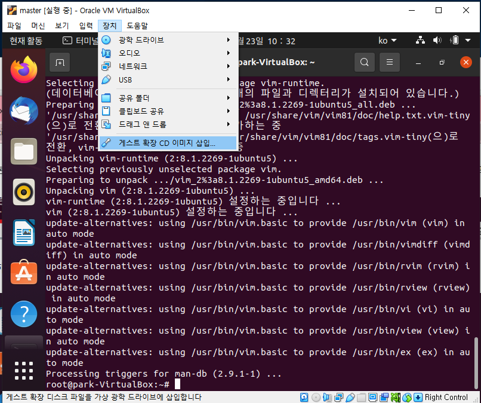The width and height of the screenshot is (481, 403).
Task: Click the clipboard icon beside 클립보드 공유
Action: coord(106,111)
